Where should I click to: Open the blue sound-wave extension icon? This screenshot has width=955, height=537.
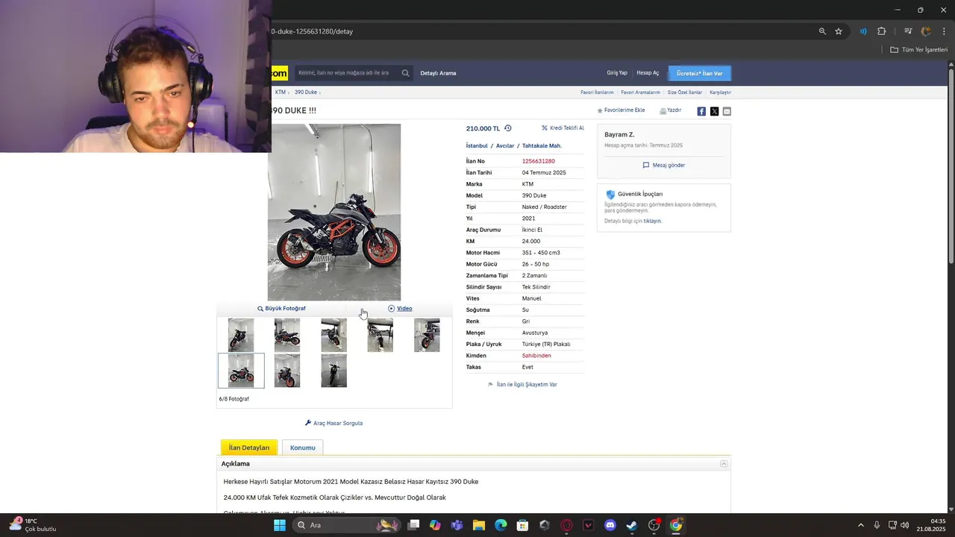pyautogui.click(x=863, y=31)
